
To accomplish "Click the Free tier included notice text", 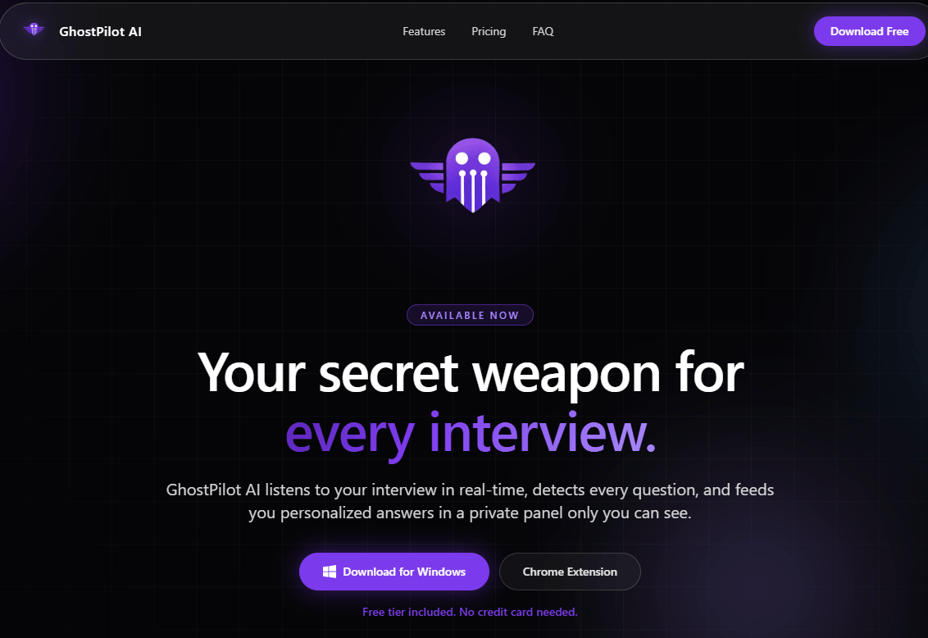I will click(470, 612).
